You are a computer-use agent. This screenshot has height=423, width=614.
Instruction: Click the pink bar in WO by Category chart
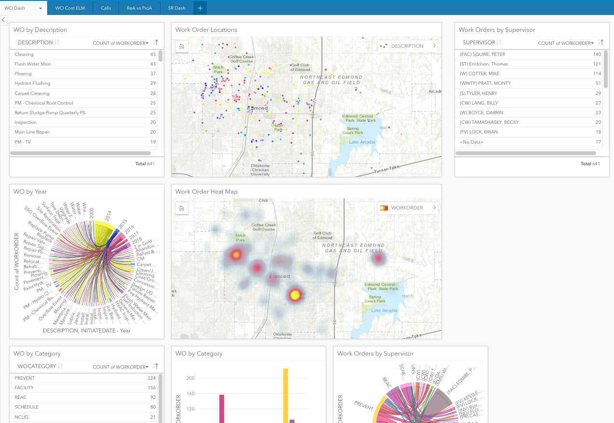(x=222, y=409)
